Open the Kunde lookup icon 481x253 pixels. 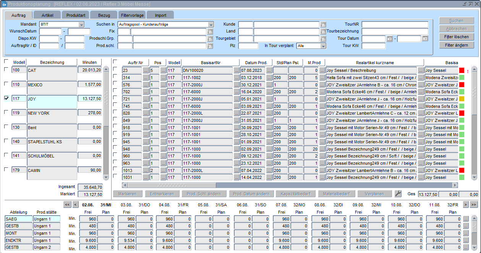pos(323,24)
